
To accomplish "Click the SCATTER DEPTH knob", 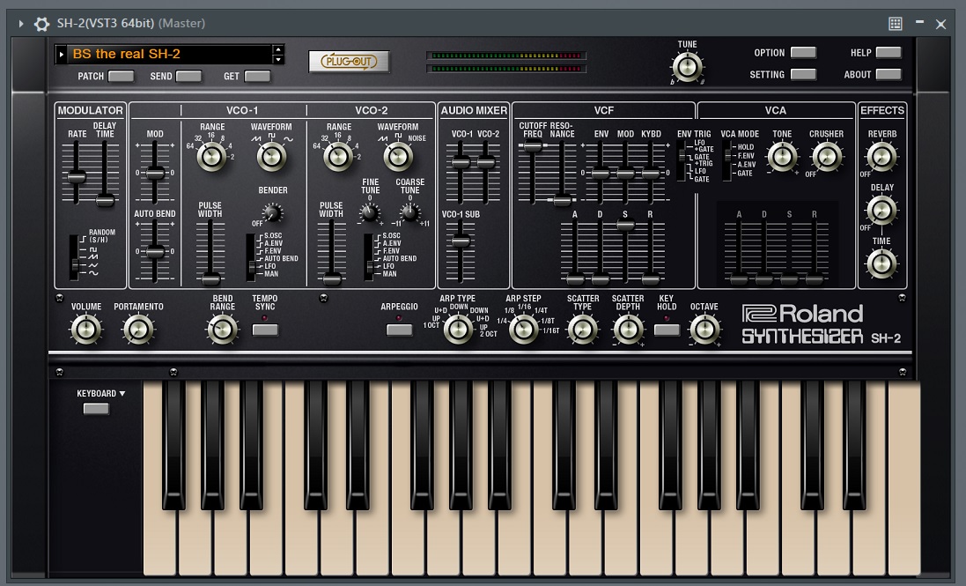I will (x=628, y=329).
